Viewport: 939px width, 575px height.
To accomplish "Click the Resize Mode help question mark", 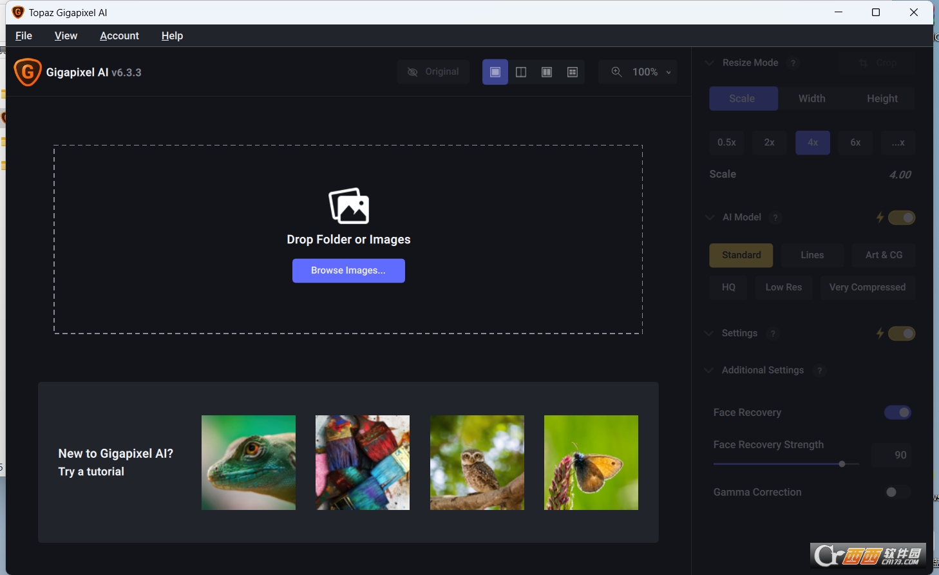I will pyautogui.click(x=793, y=63).
